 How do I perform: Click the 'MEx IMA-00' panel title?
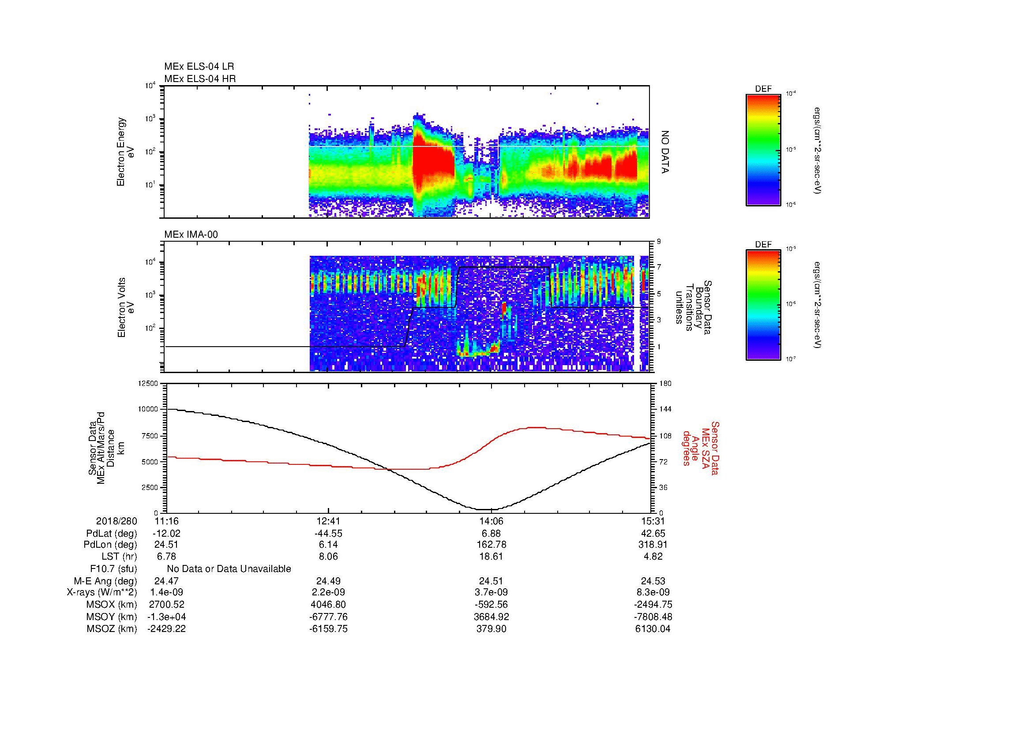pyautogui.click(x=191, y=235)
